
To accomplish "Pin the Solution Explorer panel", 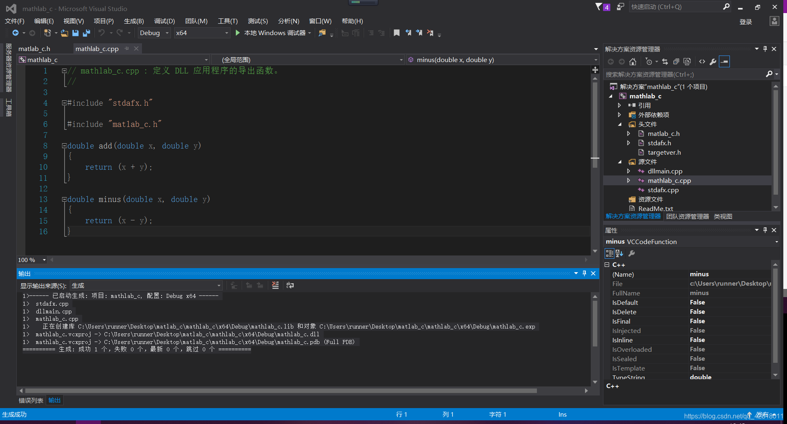I will (x=765, y=49).
